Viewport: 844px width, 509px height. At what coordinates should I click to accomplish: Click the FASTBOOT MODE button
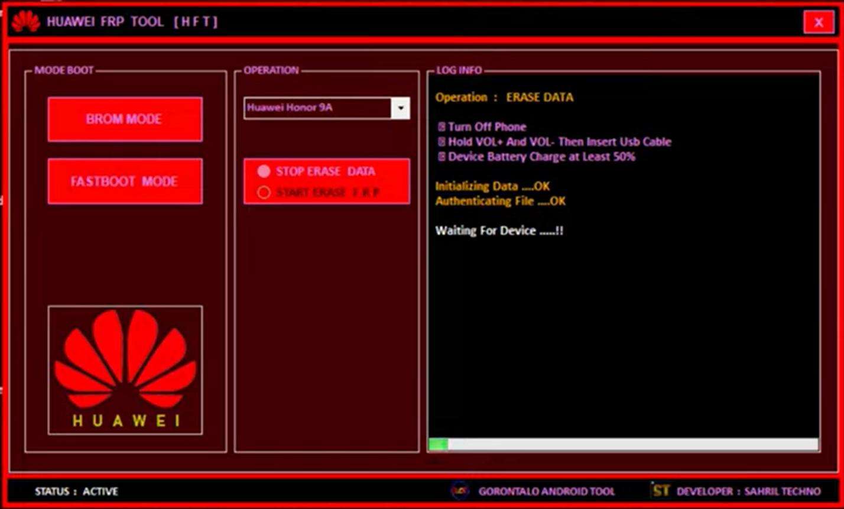pos(125,181)
